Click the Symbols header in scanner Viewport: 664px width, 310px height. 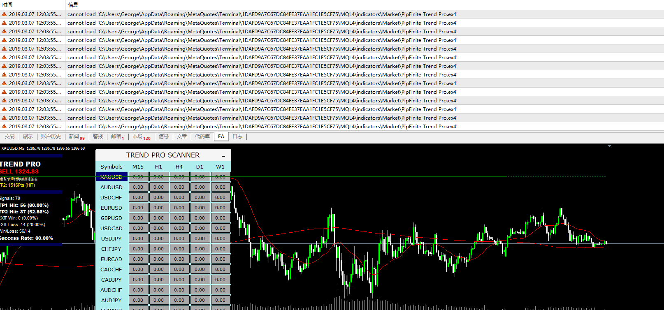click(x=111, y=167)
